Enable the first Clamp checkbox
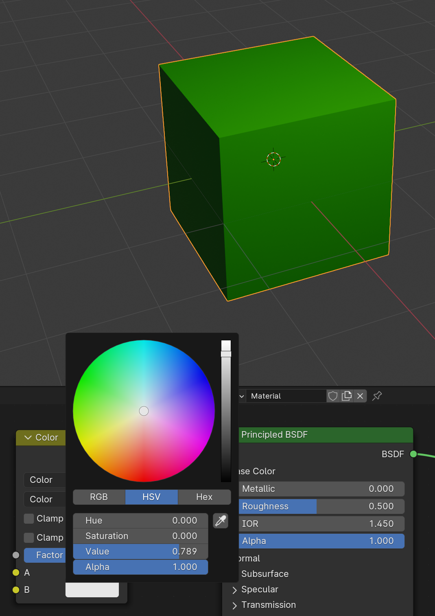The width and height of the screenshot is (435, 616). 29,519
